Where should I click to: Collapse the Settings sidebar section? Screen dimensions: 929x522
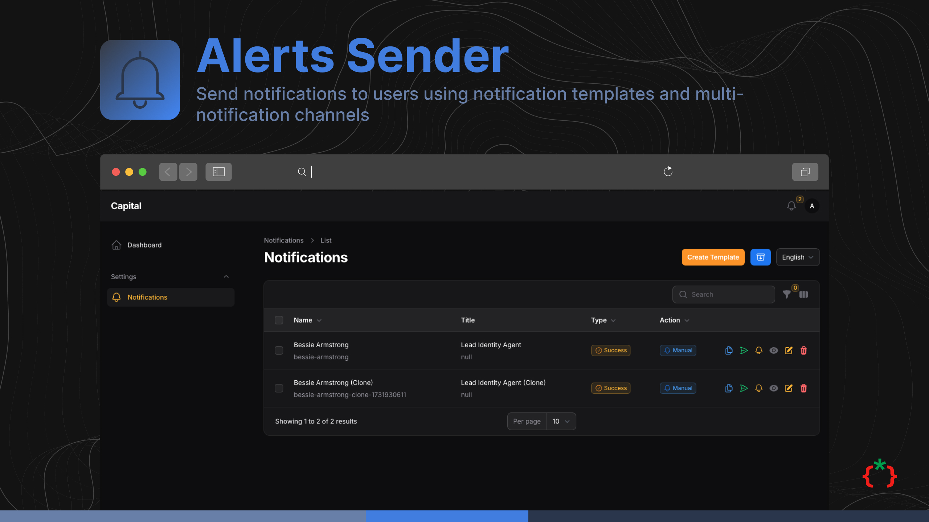[226, 277]
